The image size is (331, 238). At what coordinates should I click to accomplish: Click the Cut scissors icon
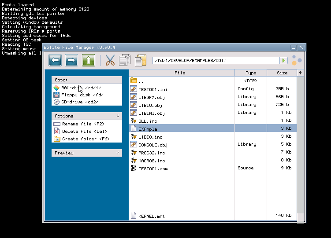110,60
